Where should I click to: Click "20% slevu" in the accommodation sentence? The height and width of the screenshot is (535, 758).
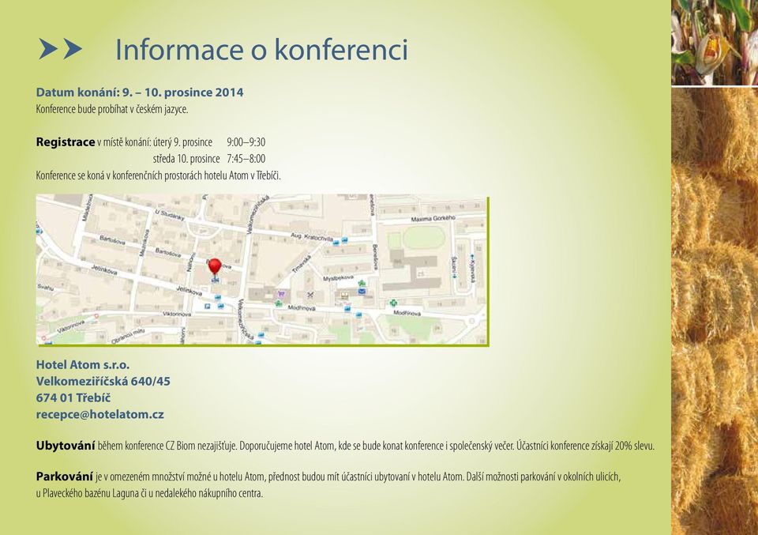(635, 446)
